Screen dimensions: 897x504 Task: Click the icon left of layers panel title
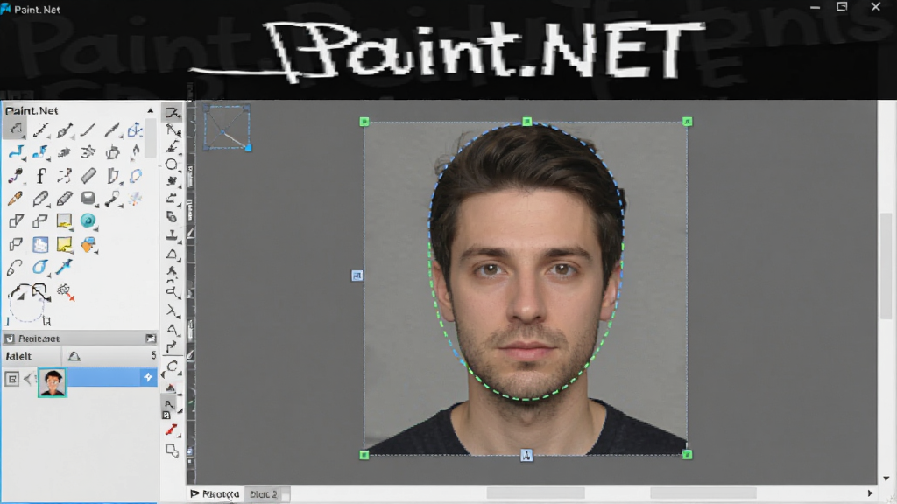(x=9, y=339)
